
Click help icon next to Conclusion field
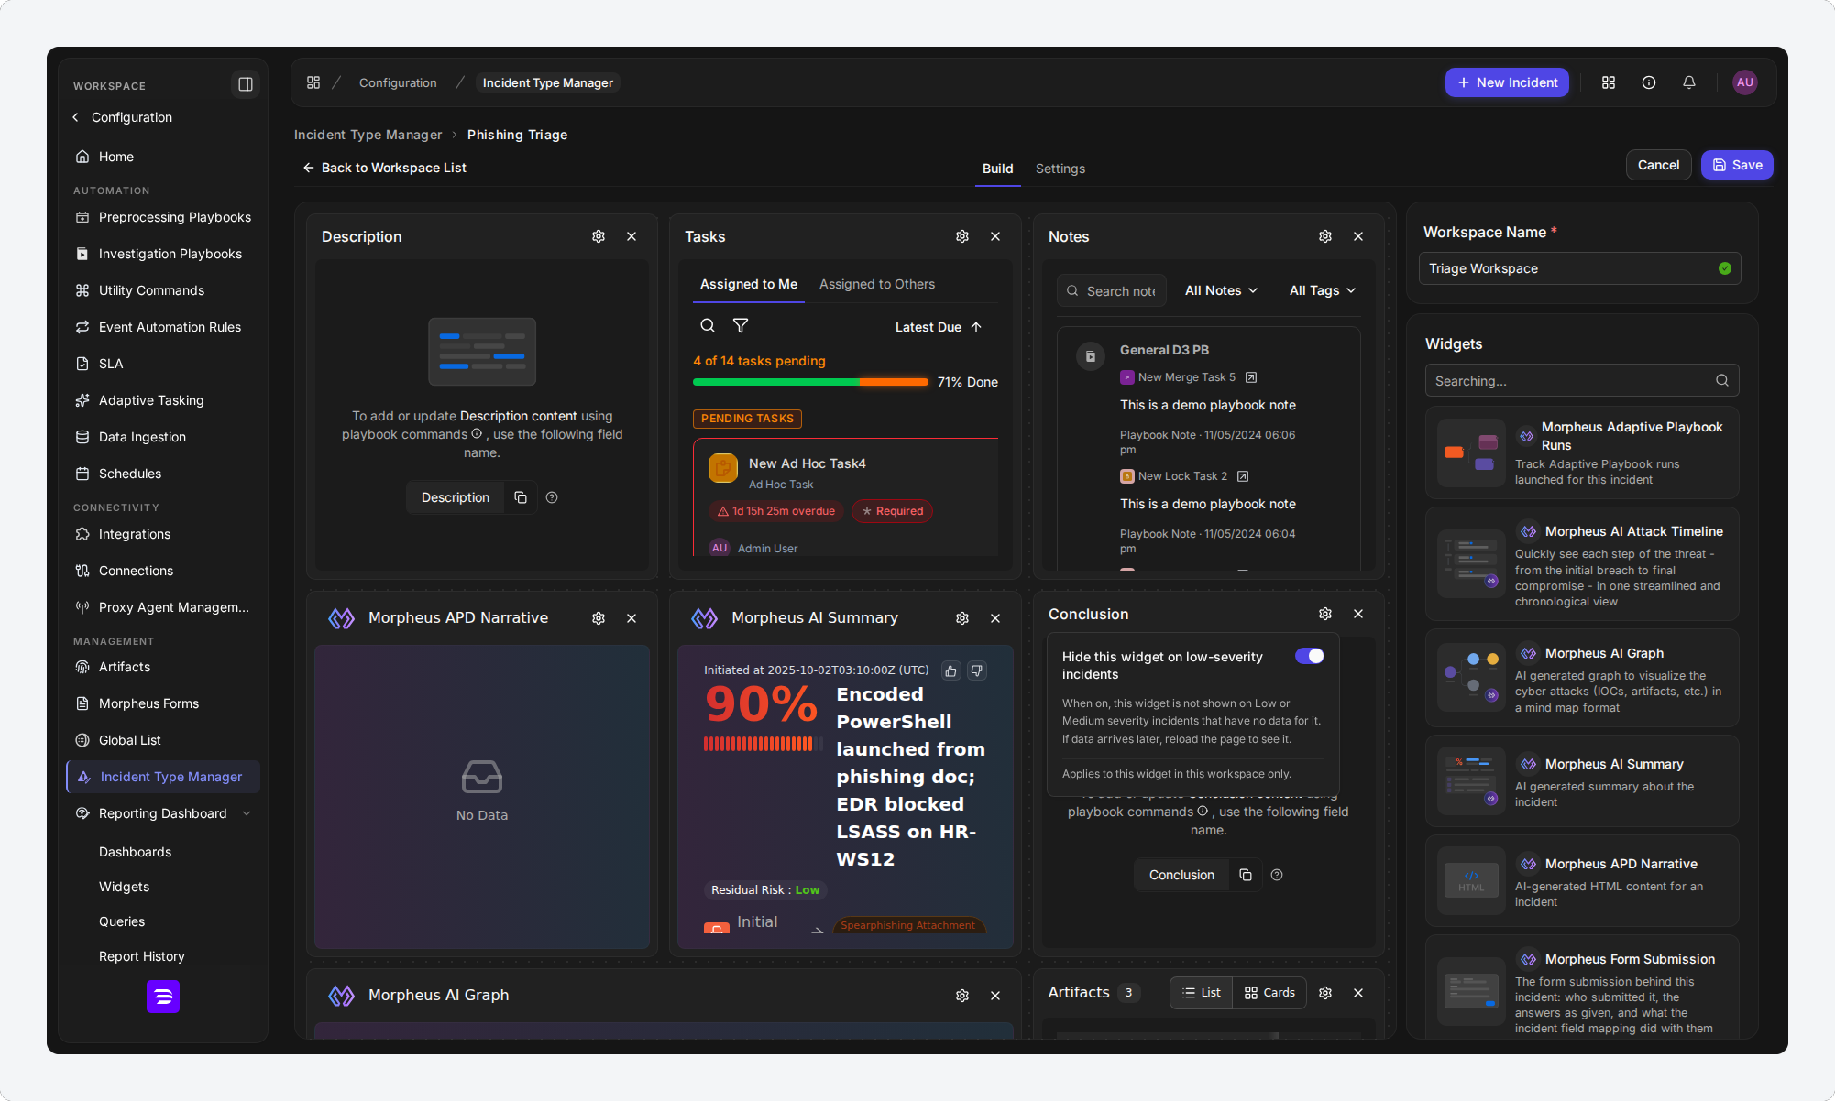[1277, 875]
